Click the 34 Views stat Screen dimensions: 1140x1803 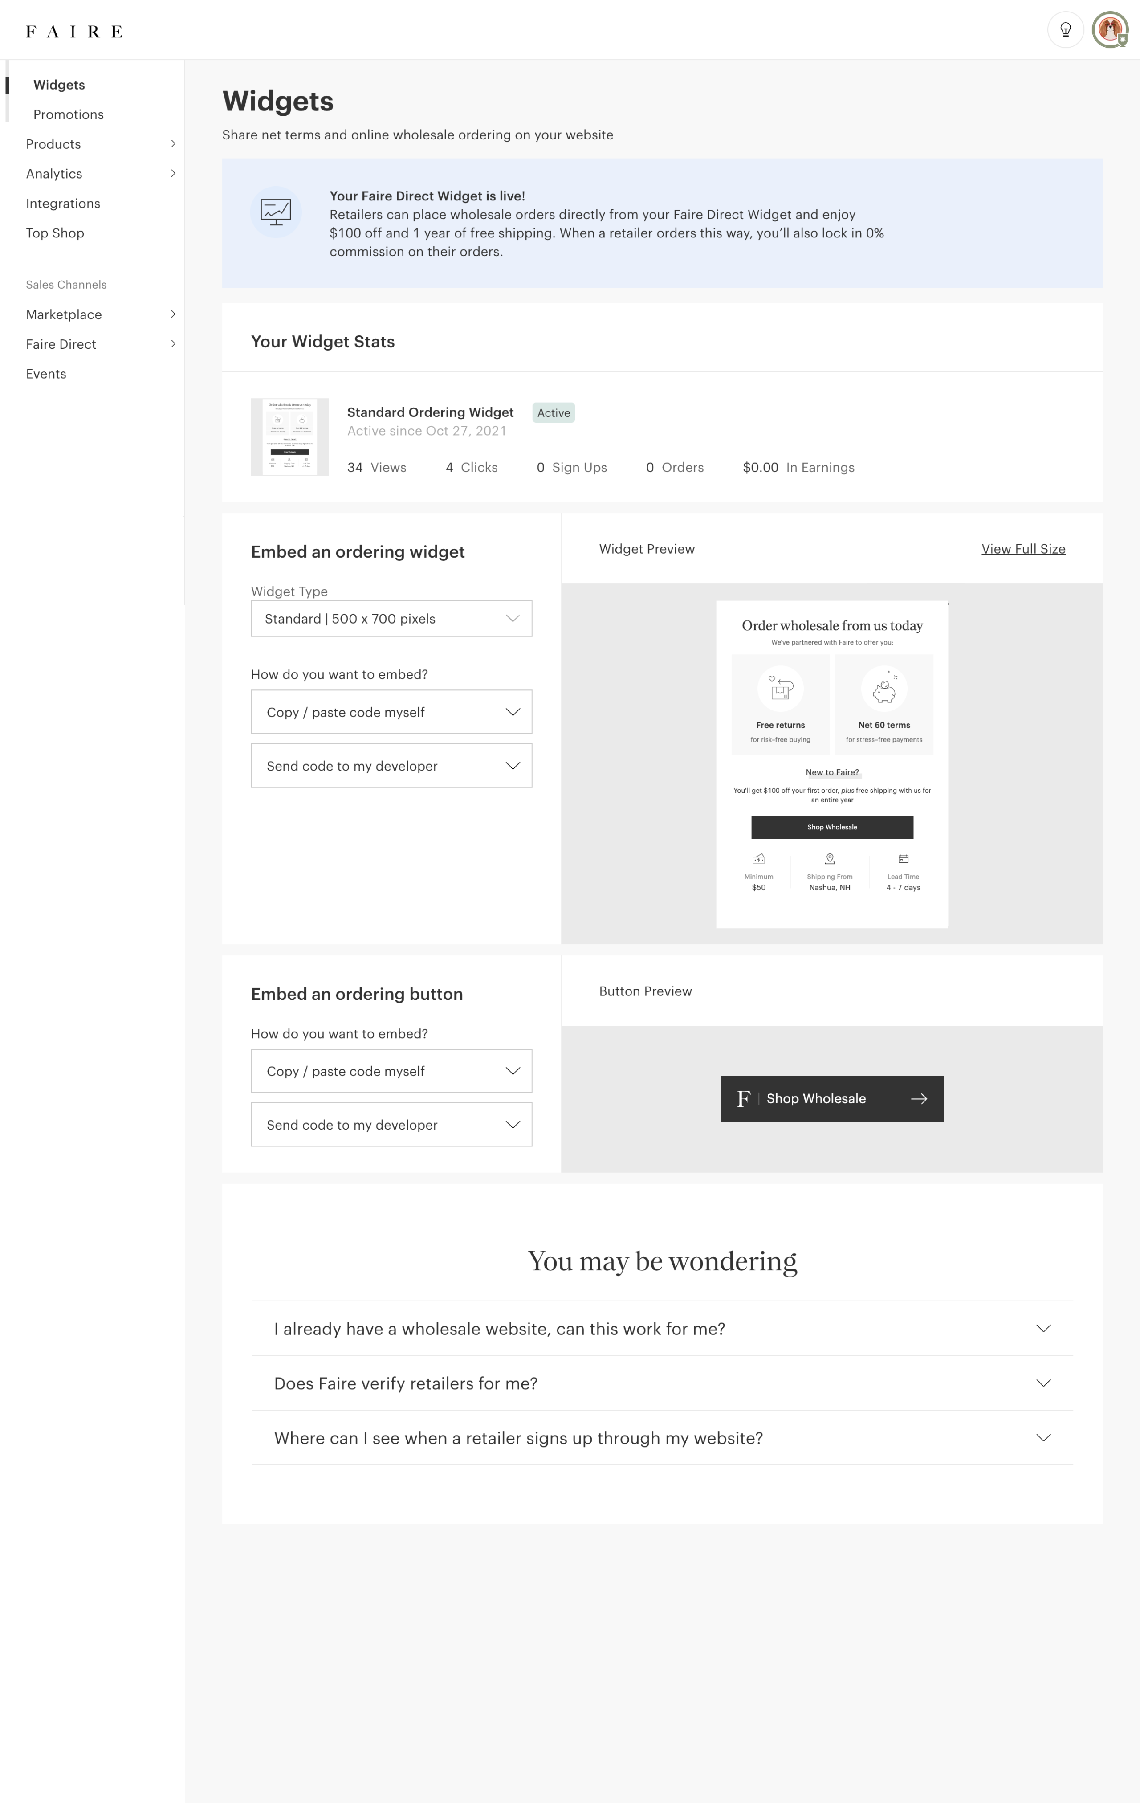(x=376, y=467)
